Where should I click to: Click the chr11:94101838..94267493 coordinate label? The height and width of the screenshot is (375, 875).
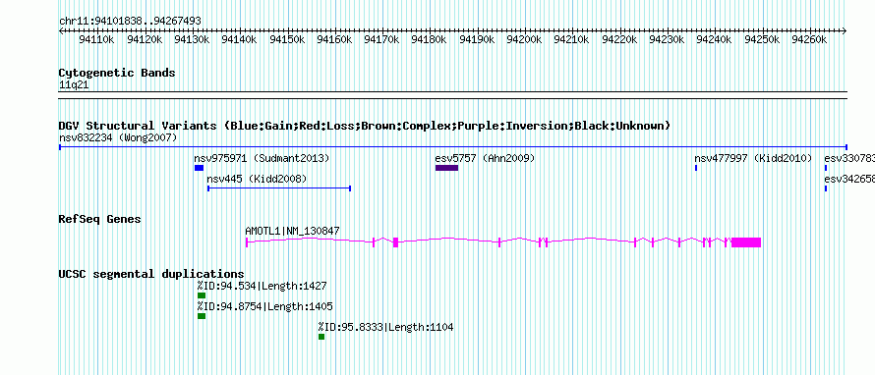pos(130,22)
